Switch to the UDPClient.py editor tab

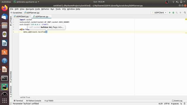(22, 17)
